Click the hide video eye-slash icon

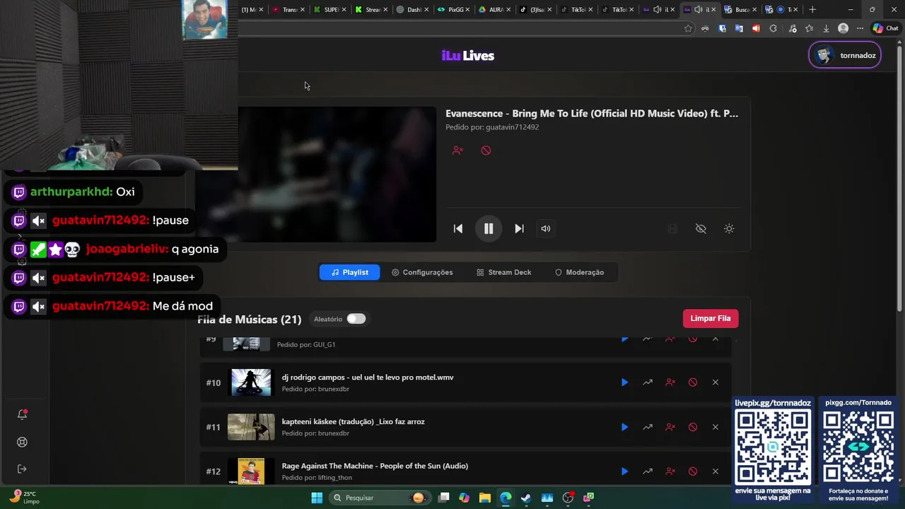(x=701, y=228)
